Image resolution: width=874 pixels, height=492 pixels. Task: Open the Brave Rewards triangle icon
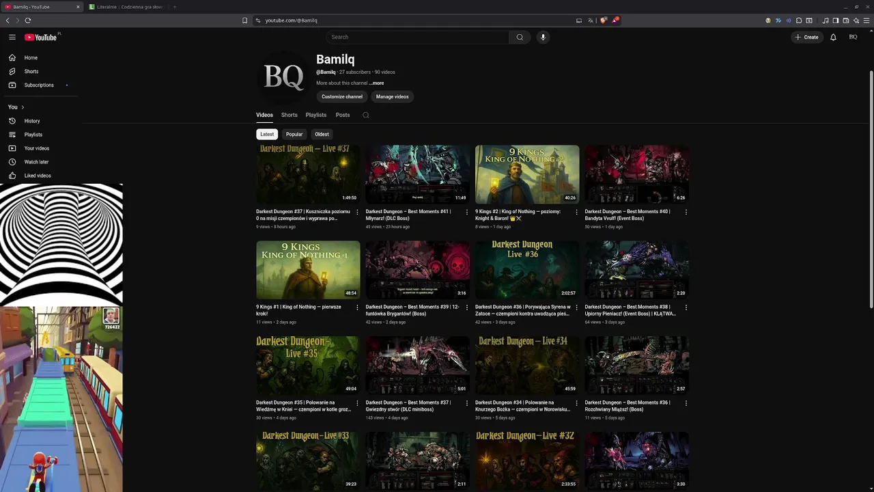tap(615, 20)
